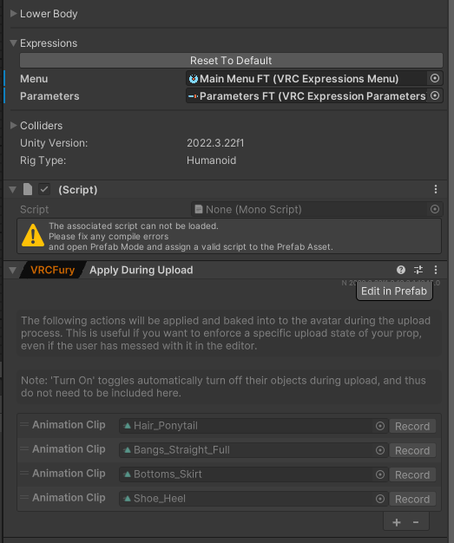Open the VRCFury help icon
454x543 pixels.
[x=401, y=270]
